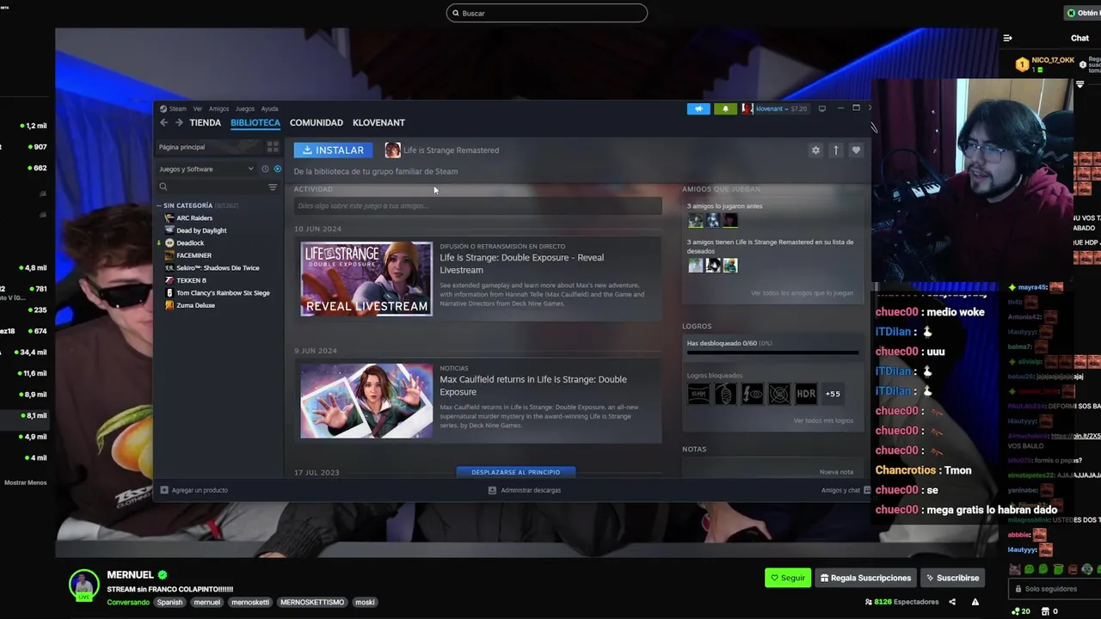Share the stream icon beside viewer count
The height and width of the screenshot is (619, 1101).
point(952,602)
